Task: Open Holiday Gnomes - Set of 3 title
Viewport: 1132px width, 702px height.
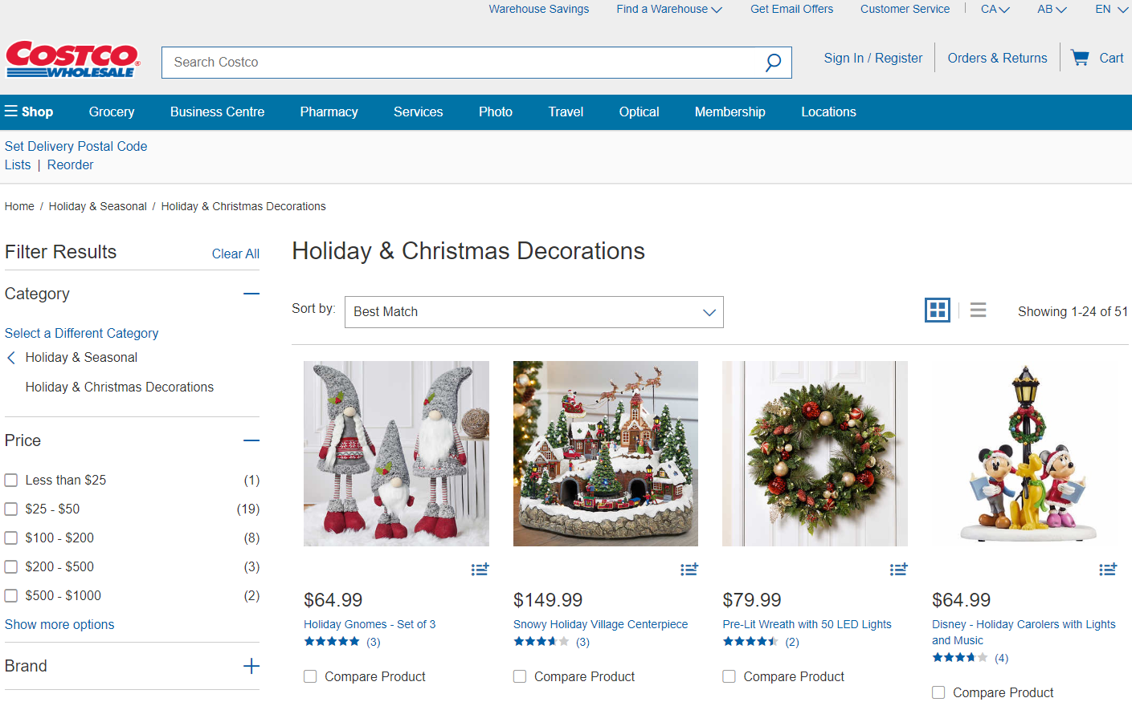Action: click(x=370, y=625)
